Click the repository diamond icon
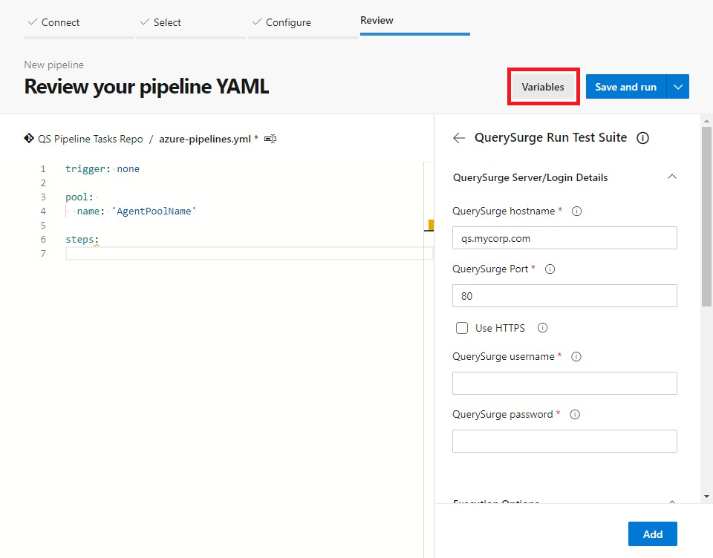713x558 pixels. click(x=29, y=138)
